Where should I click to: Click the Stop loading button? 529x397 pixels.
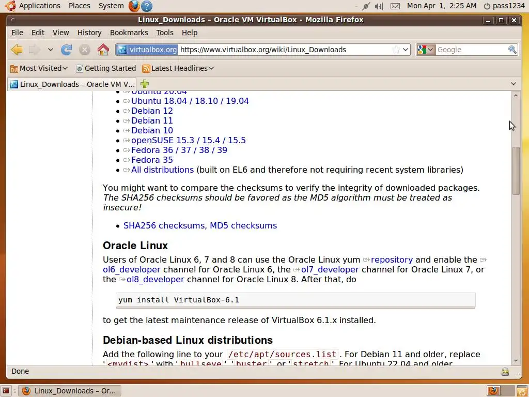(84, 50)
